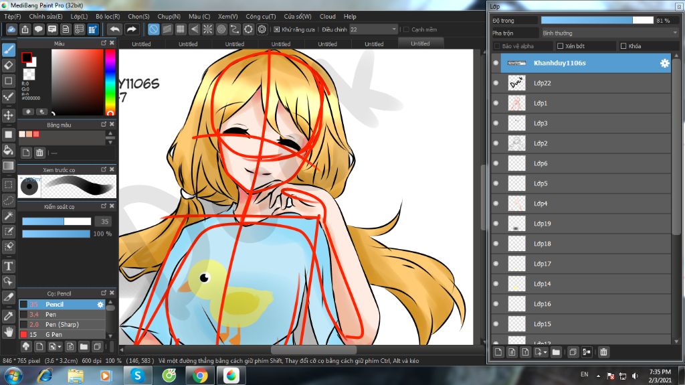
Task: Hide the Lớp22 layer
Action: pyautogui.click(x=496, y=83)
